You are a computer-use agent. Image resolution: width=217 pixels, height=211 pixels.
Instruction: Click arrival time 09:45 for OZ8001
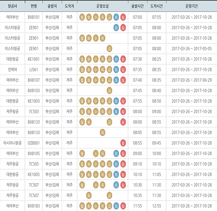[x=157, y=143]
